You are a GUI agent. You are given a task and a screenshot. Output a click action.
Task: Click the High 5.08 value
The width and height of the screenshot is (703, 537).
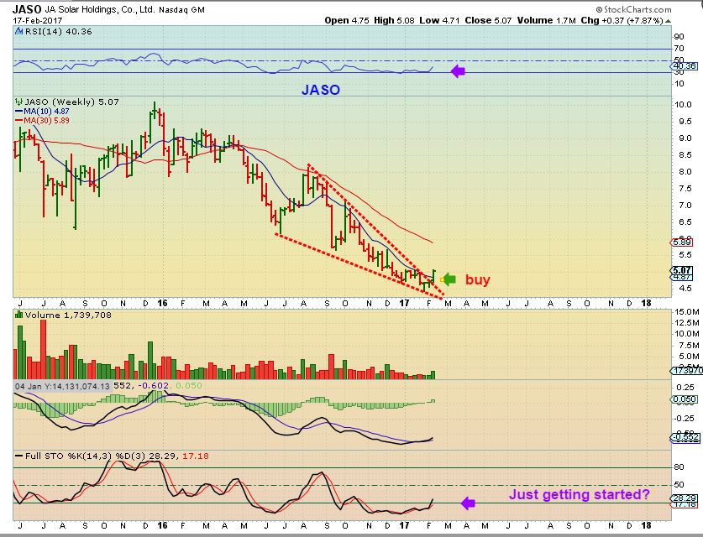(394, 20)
